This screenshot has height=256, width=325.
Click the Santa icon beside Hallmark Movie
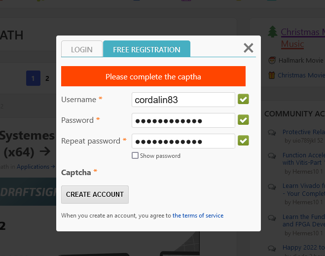tap(272, 60)
